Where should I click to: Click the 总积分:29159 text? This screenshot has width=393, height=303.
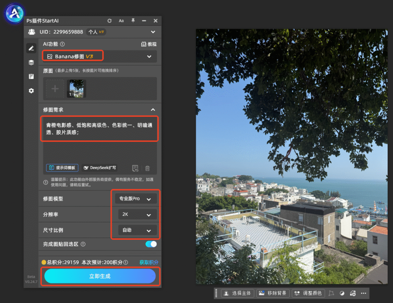click(x=63, y=262)
